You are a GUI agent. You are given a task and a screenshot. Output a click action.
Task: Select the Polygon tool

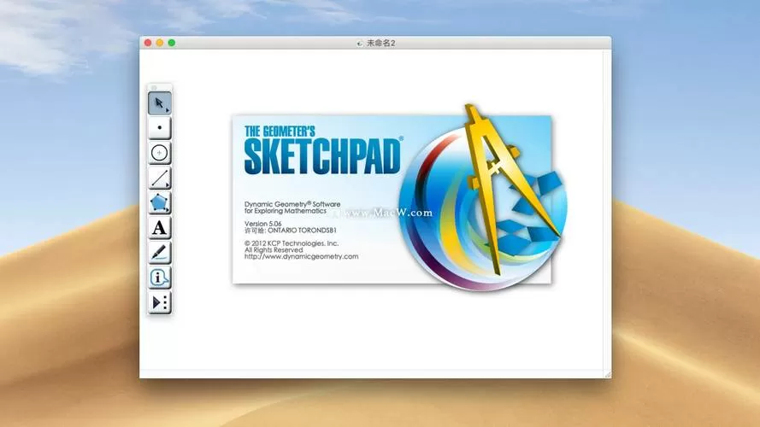point(160,203)
